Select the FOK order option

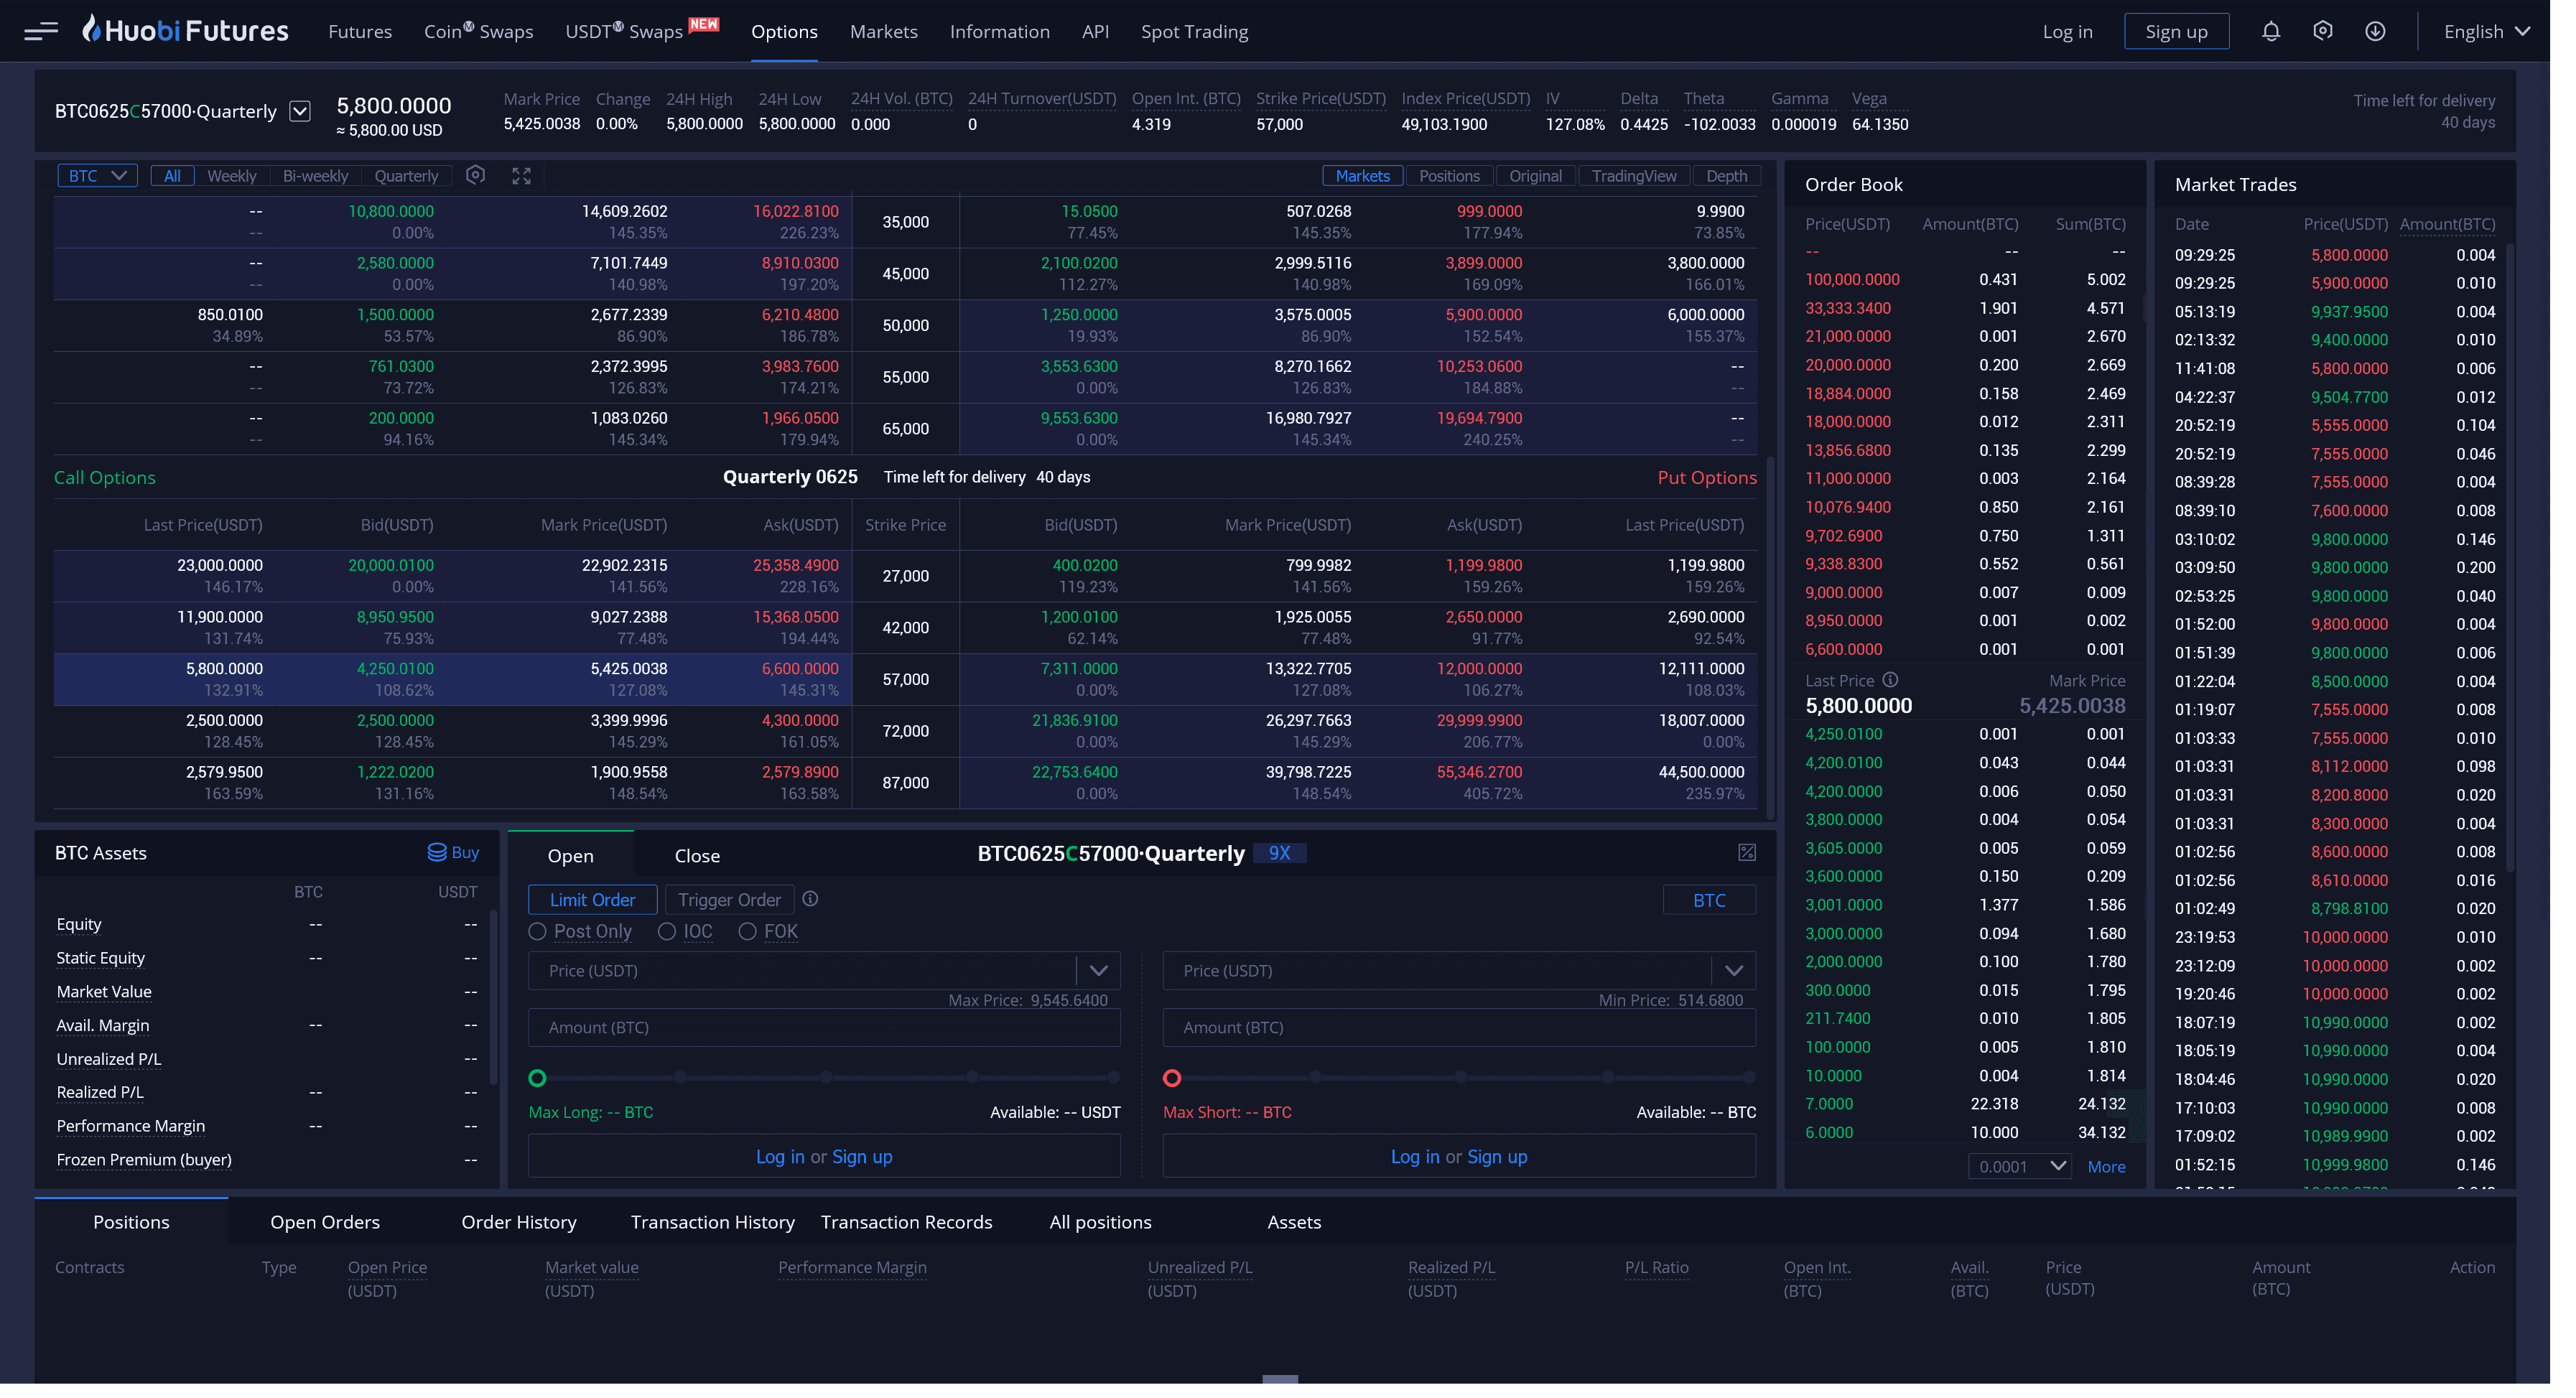(748, 931)
